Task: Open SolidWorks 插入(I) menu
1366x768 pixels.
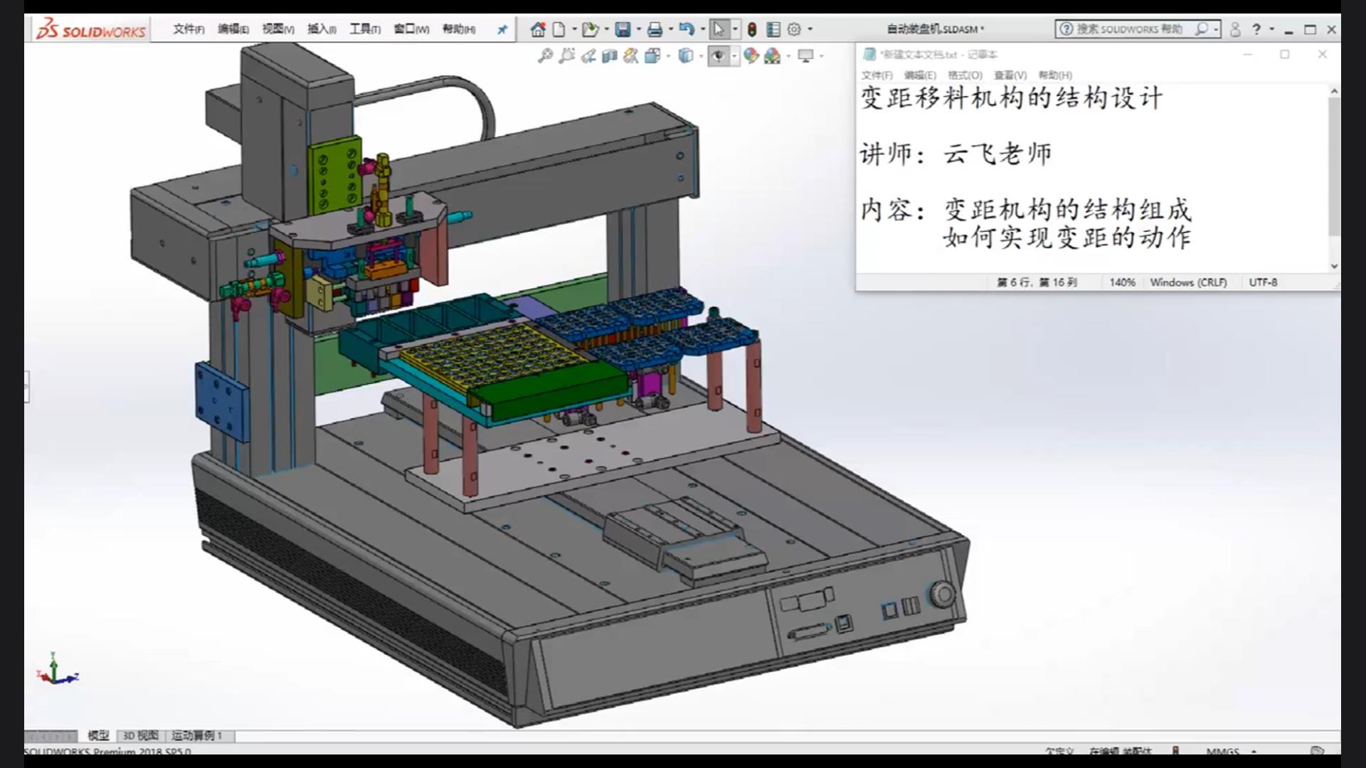Action: [322, 29]
